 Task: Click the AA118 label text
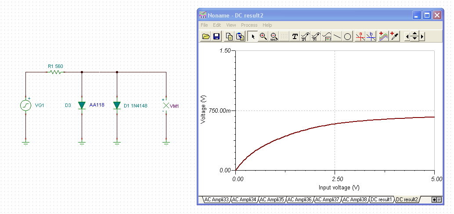point(97,105)
